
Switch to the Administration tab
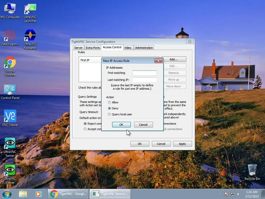144,48
